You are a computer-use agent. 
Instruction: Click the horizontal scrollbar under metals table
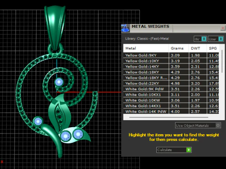point(169,117)
